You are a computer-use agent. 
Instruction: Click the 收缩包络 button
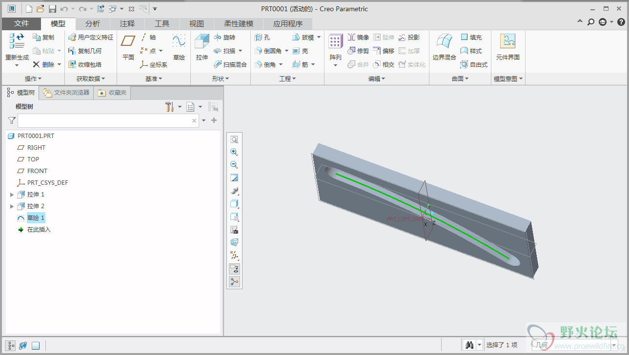click(x=85, y=64)
